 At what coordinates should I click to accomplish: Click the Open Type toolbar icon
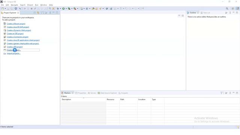(93, 9)
